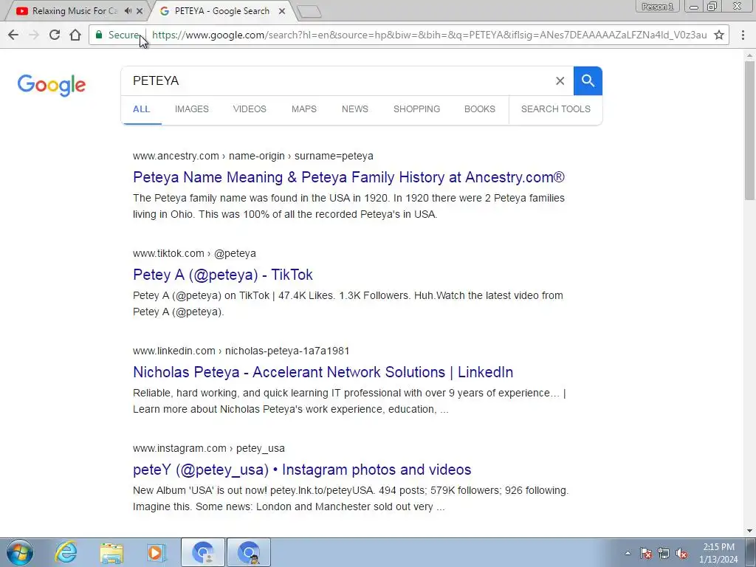Select the VIDEOS search tab
Viewport: 756px width, 567px height.
point(250,109)
